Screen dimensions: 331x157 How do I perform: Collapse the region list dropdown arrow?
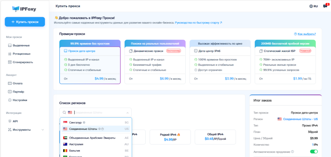click(127, 113)
